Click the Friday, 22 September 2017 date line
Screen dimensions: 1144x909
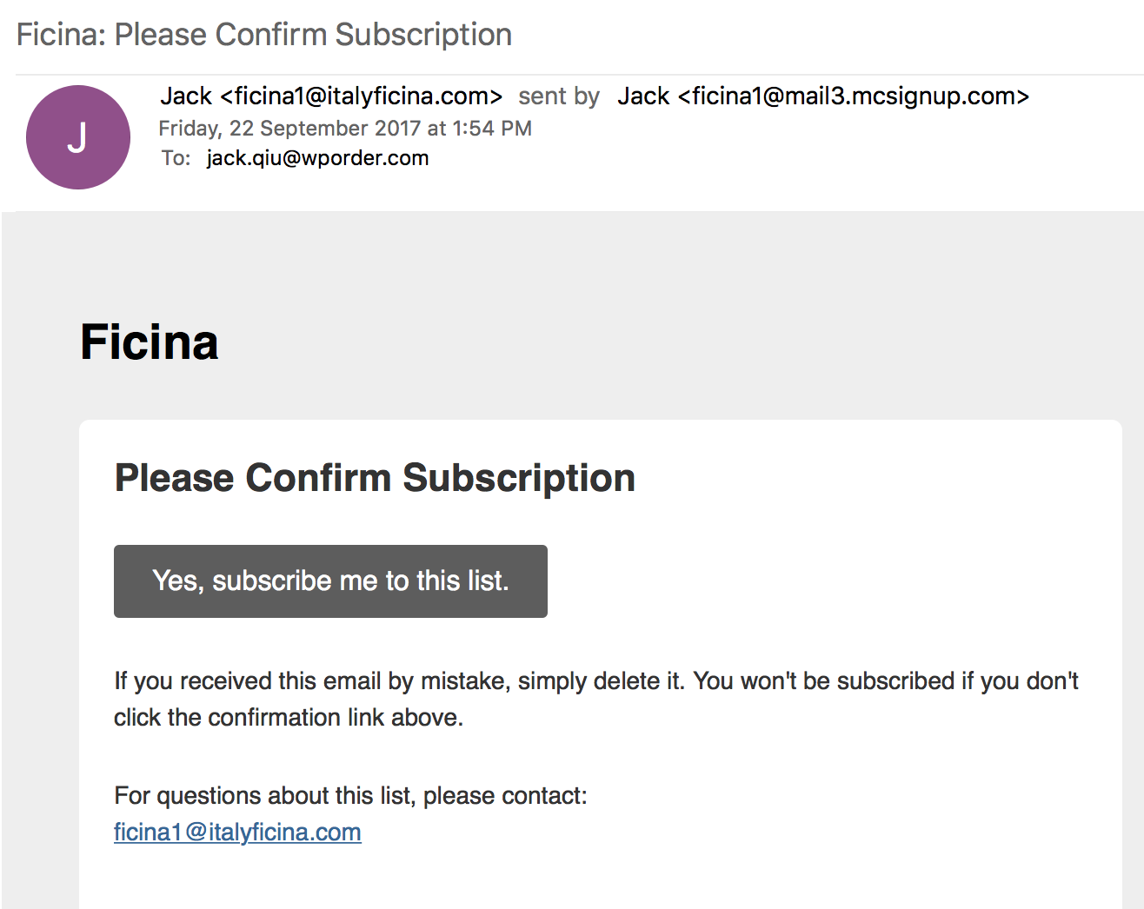coord(345,129)
